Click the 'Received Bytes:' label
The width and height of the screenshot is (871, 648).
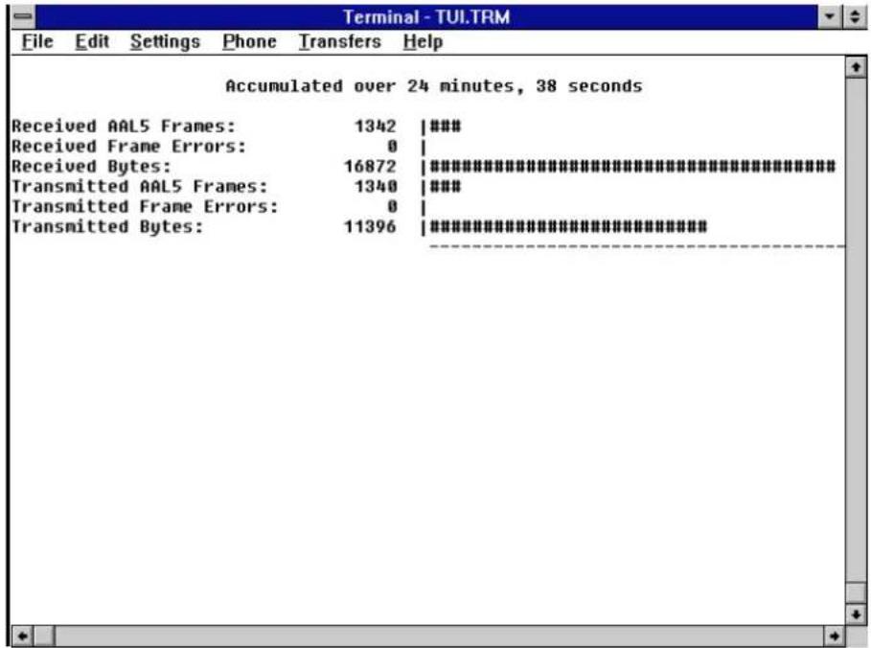point(91,166)
